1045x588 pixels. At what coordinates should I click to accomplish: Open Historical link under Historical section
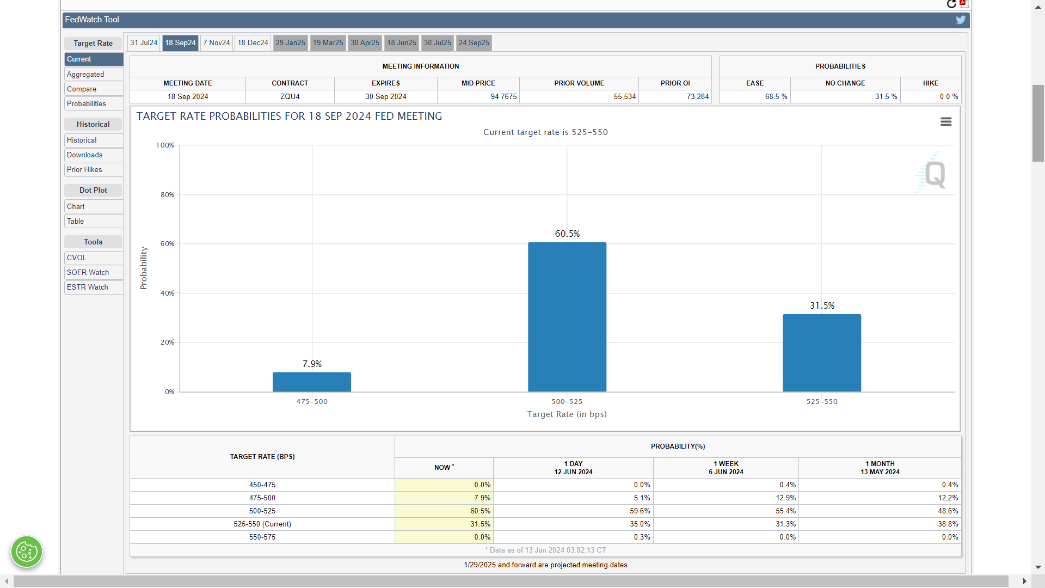click(94, 140)
